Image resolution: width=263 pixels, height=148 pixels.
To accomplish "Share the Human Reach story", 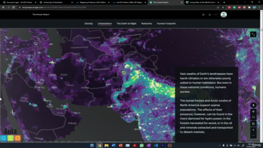I will 210,15.
